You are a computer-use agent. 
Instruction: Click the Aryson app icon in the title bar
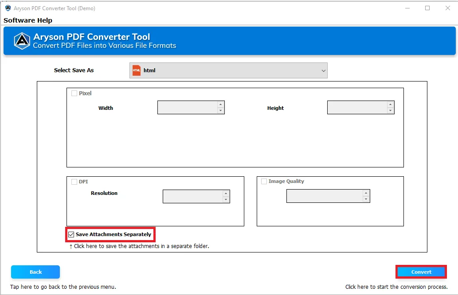(8, 8)
